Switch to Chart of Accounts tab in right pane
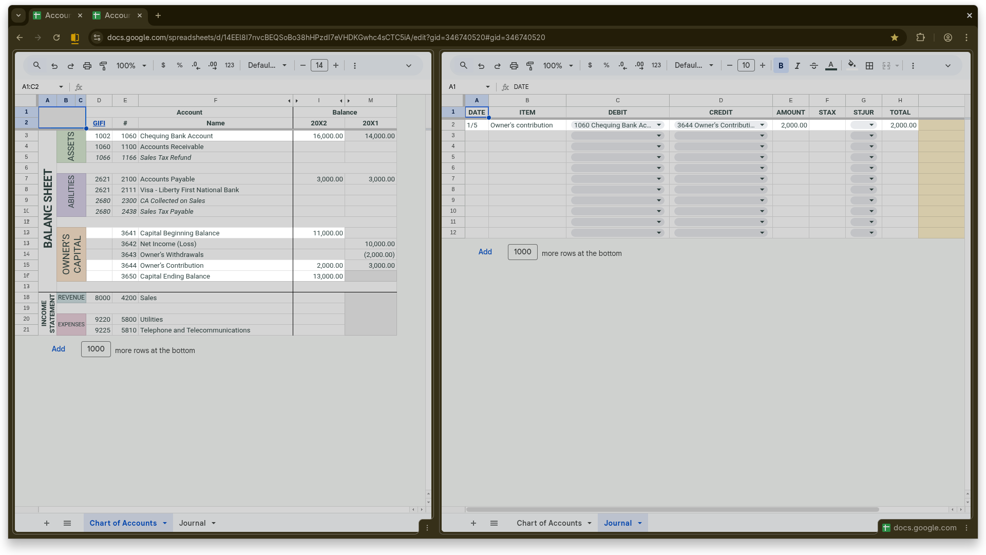986x555 pixels. (549, 523)
